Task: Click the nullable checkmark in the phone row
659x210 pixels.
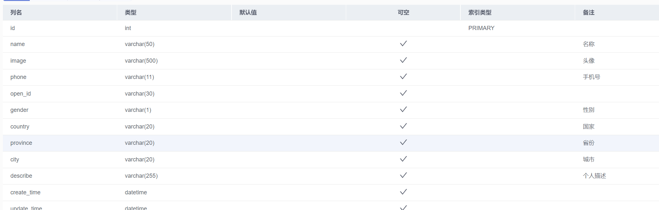Action: pyautogui.click(x=403, y=77)
